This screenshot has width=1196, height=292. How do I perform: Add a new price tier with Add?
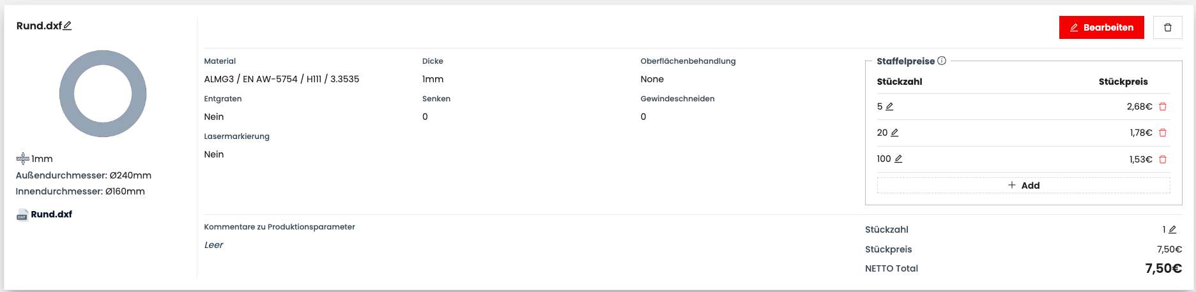click(1023, 186)
